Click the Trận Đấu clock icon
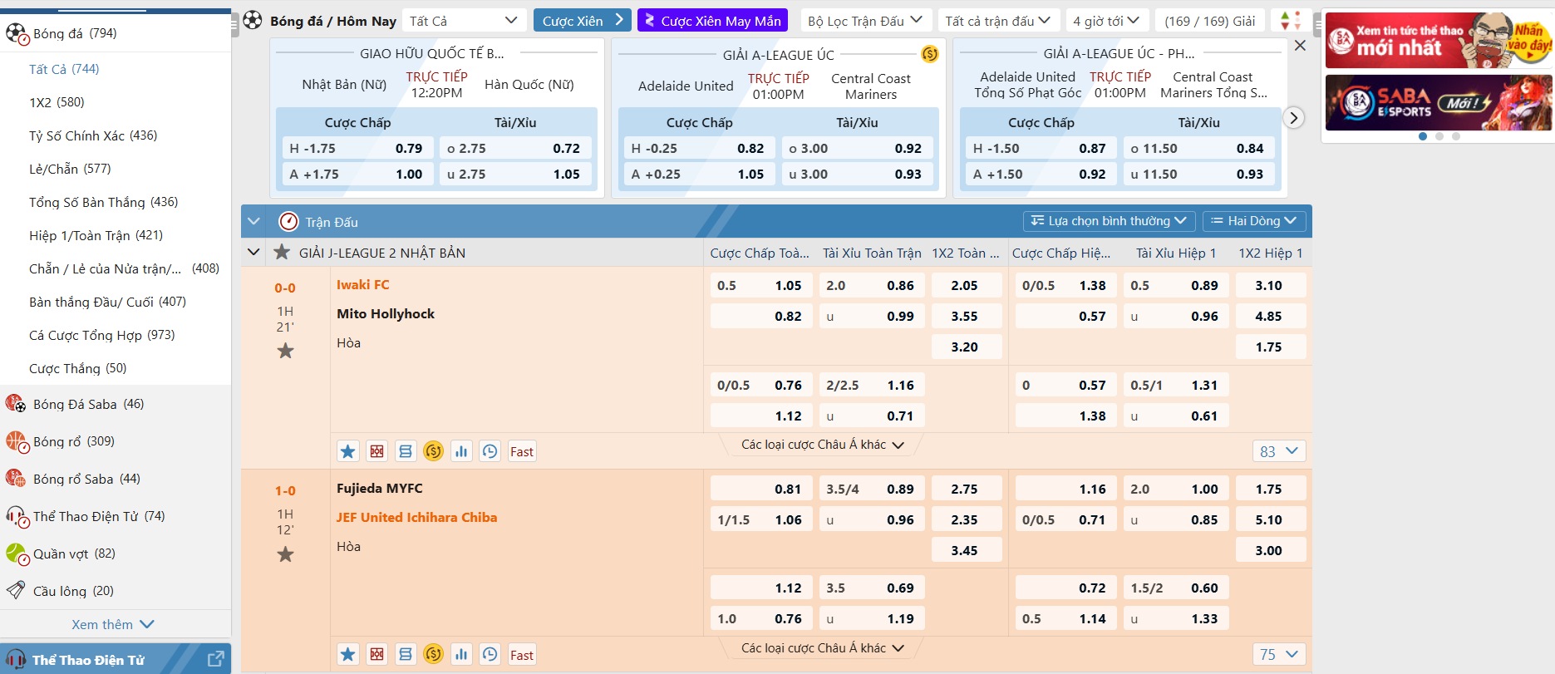The width and height of the screenshot is (1555, 674). click(288, 222)
